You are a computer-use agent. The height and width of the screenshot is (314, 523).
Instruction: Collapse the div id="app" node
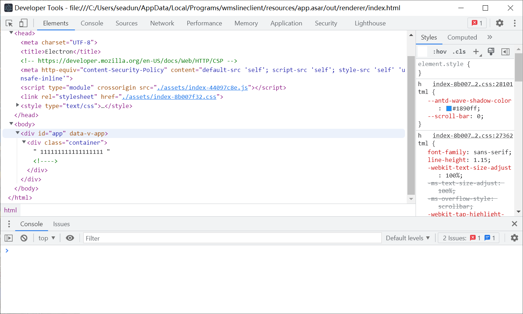[x=18, y=133]
